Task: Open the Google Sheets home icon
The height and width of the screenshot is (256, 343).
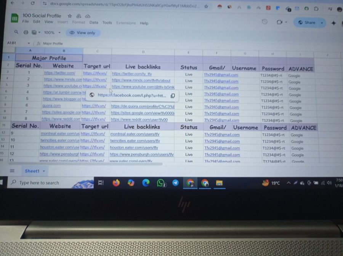Action: (14, 18)
